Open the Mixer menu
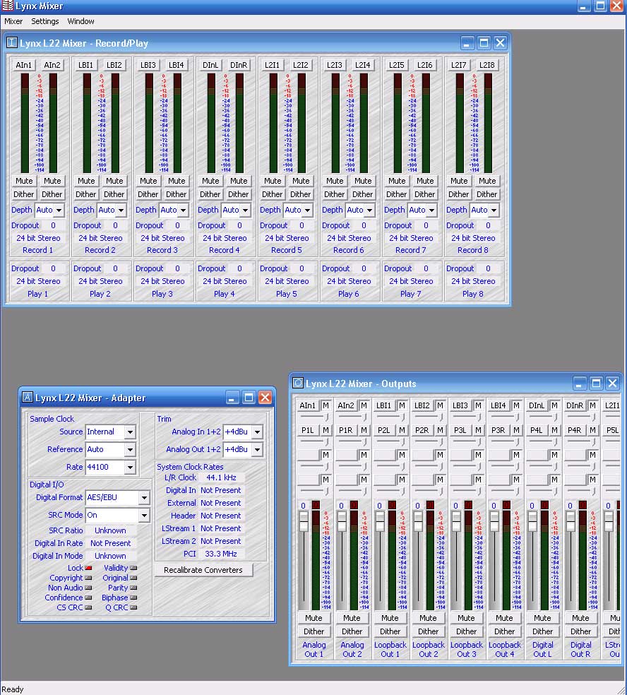The image size is (627, 695). (x=13, y=21)
